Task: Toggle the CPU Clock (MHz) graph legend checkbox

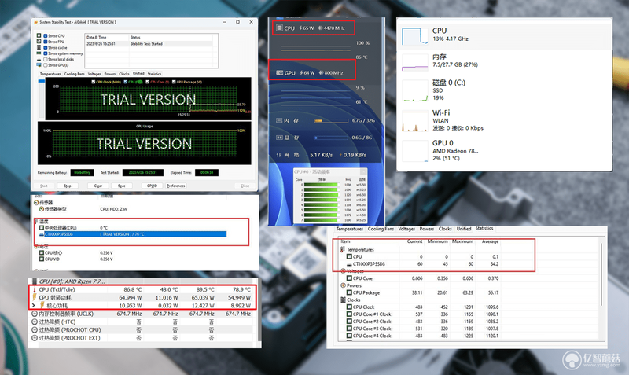Action: pos(94,82)
